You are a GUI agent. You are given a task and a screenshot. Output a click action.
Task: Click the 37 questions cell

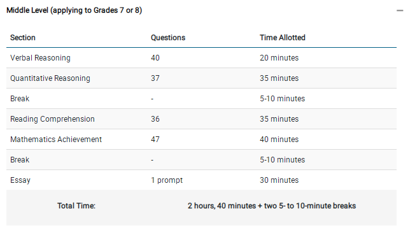(x=155, y=78)
